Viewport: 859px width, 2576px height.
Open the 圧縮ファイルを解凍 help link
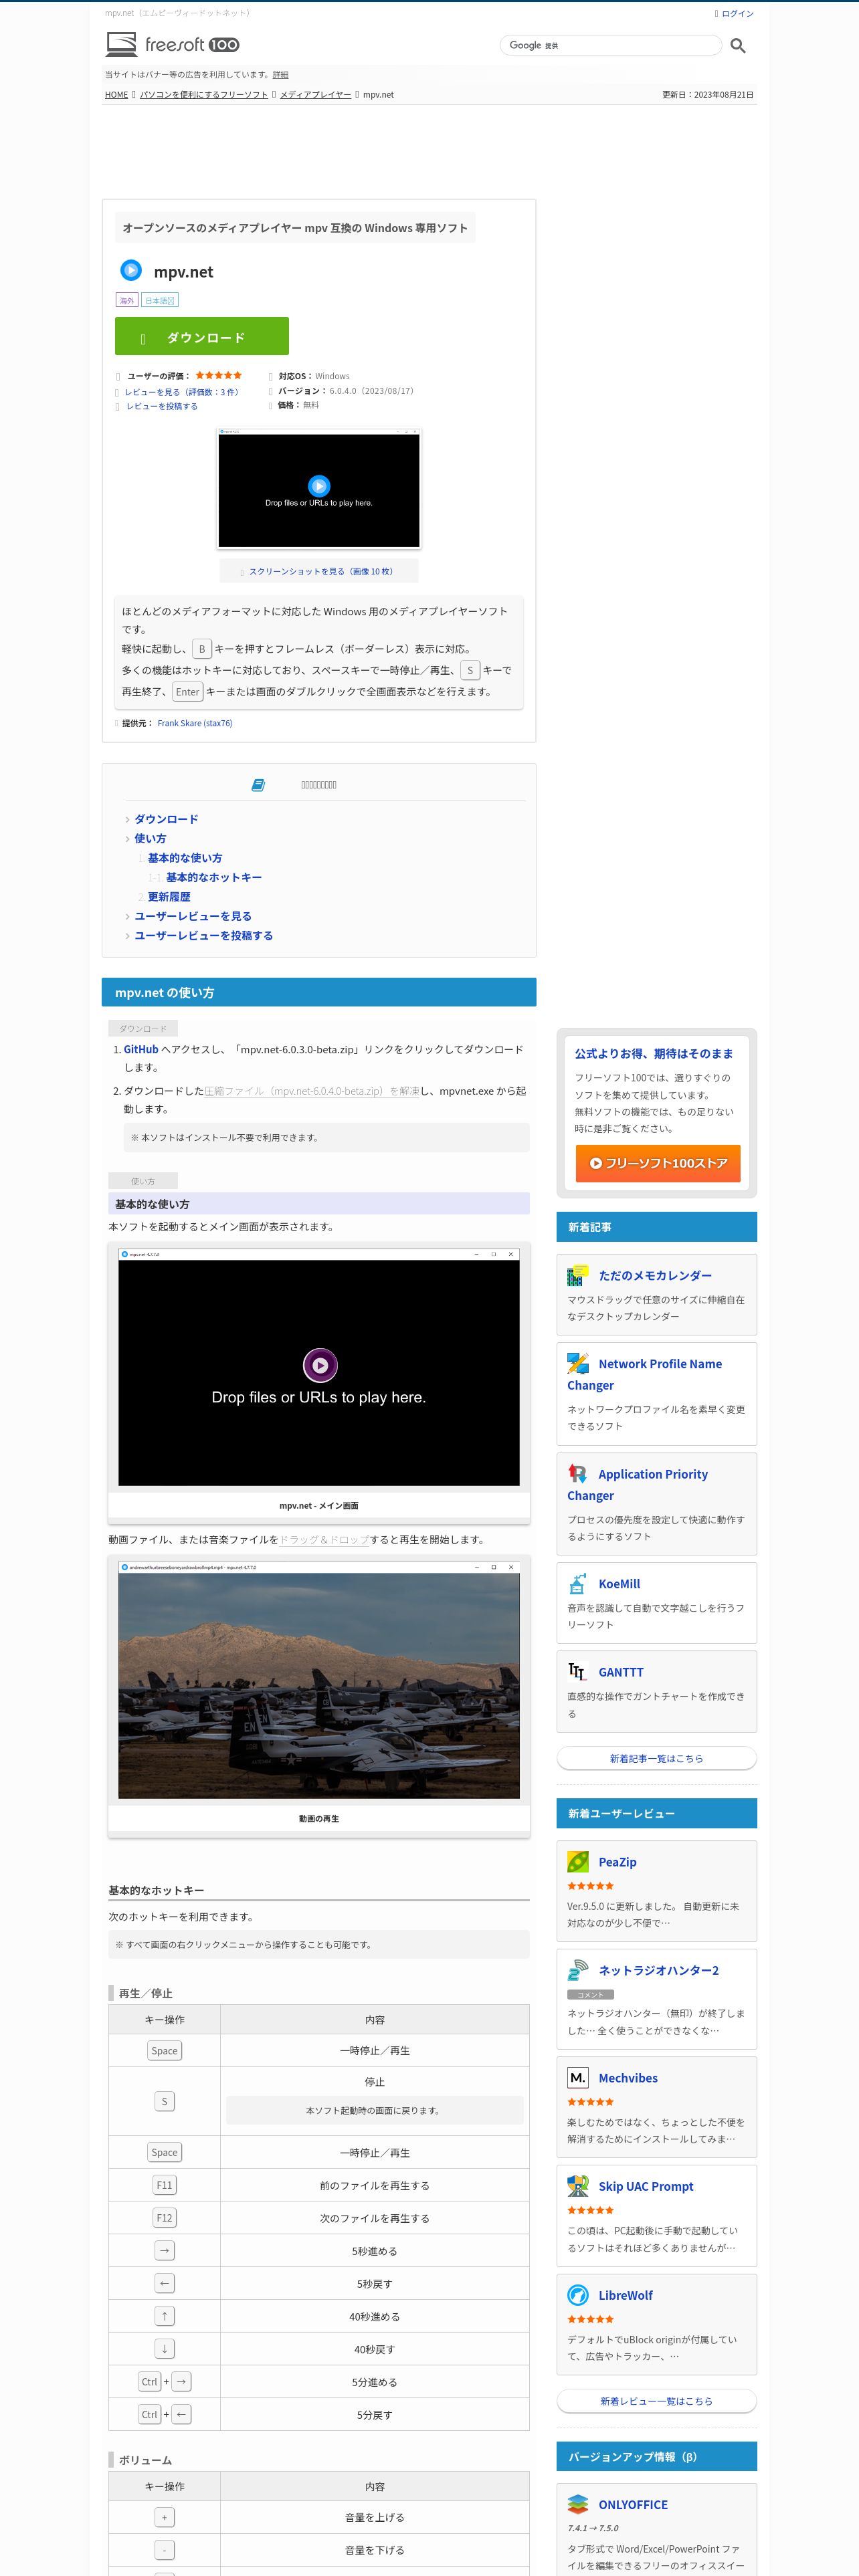(x=312, y=1091)
